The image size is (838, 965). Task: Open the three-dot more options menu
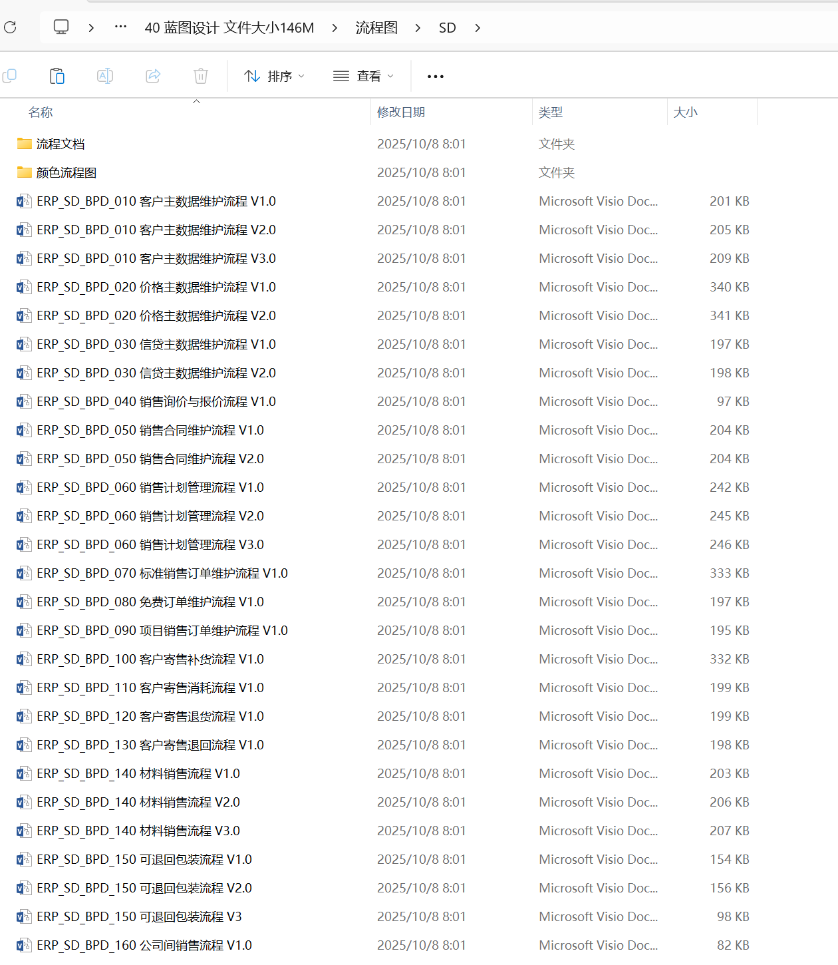(x=436, y=77)
